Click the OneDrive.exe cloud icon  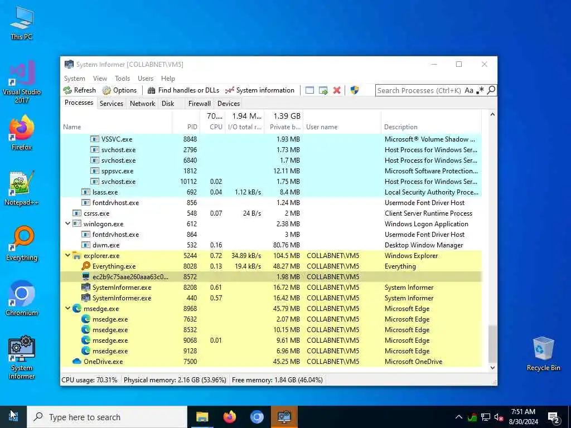pyautogui.click(x=76, y=361)
